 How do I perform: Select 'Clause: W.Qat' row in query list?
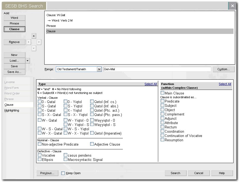pyautogui.click(x=140, y=15)
